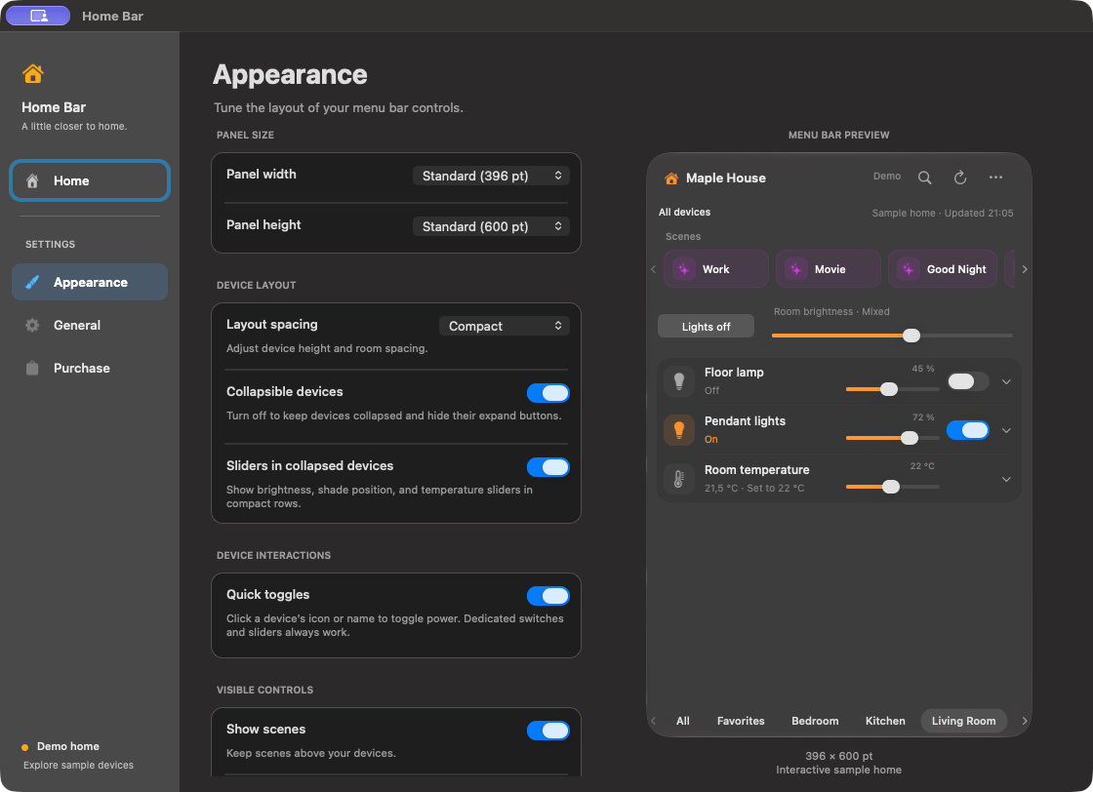Click the orange dot next to Demo home
This screenshot has height=792, width=1093.
point(25,747)
